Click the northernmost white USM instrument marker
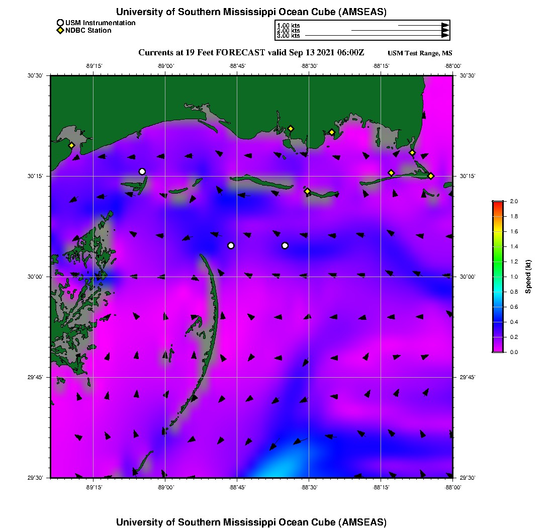This screenshot has width=553, height=528. (x=142, y=171)
